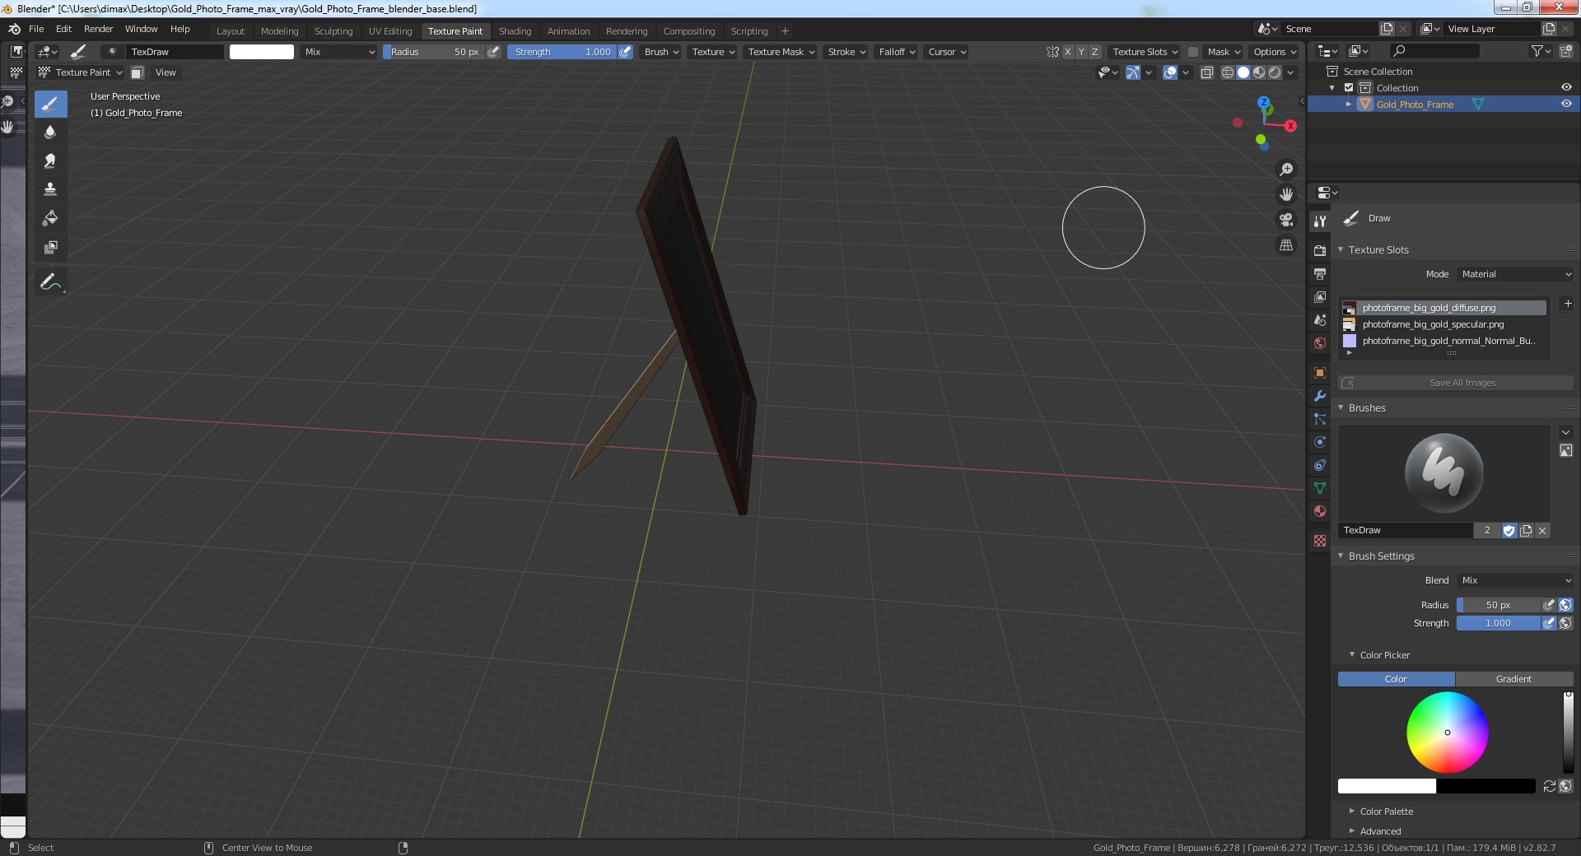The height and width of the screenshot is (856, 1581).
Task: Click the TexDraw brush preview thumbnail
Action: coord(1443,473)
